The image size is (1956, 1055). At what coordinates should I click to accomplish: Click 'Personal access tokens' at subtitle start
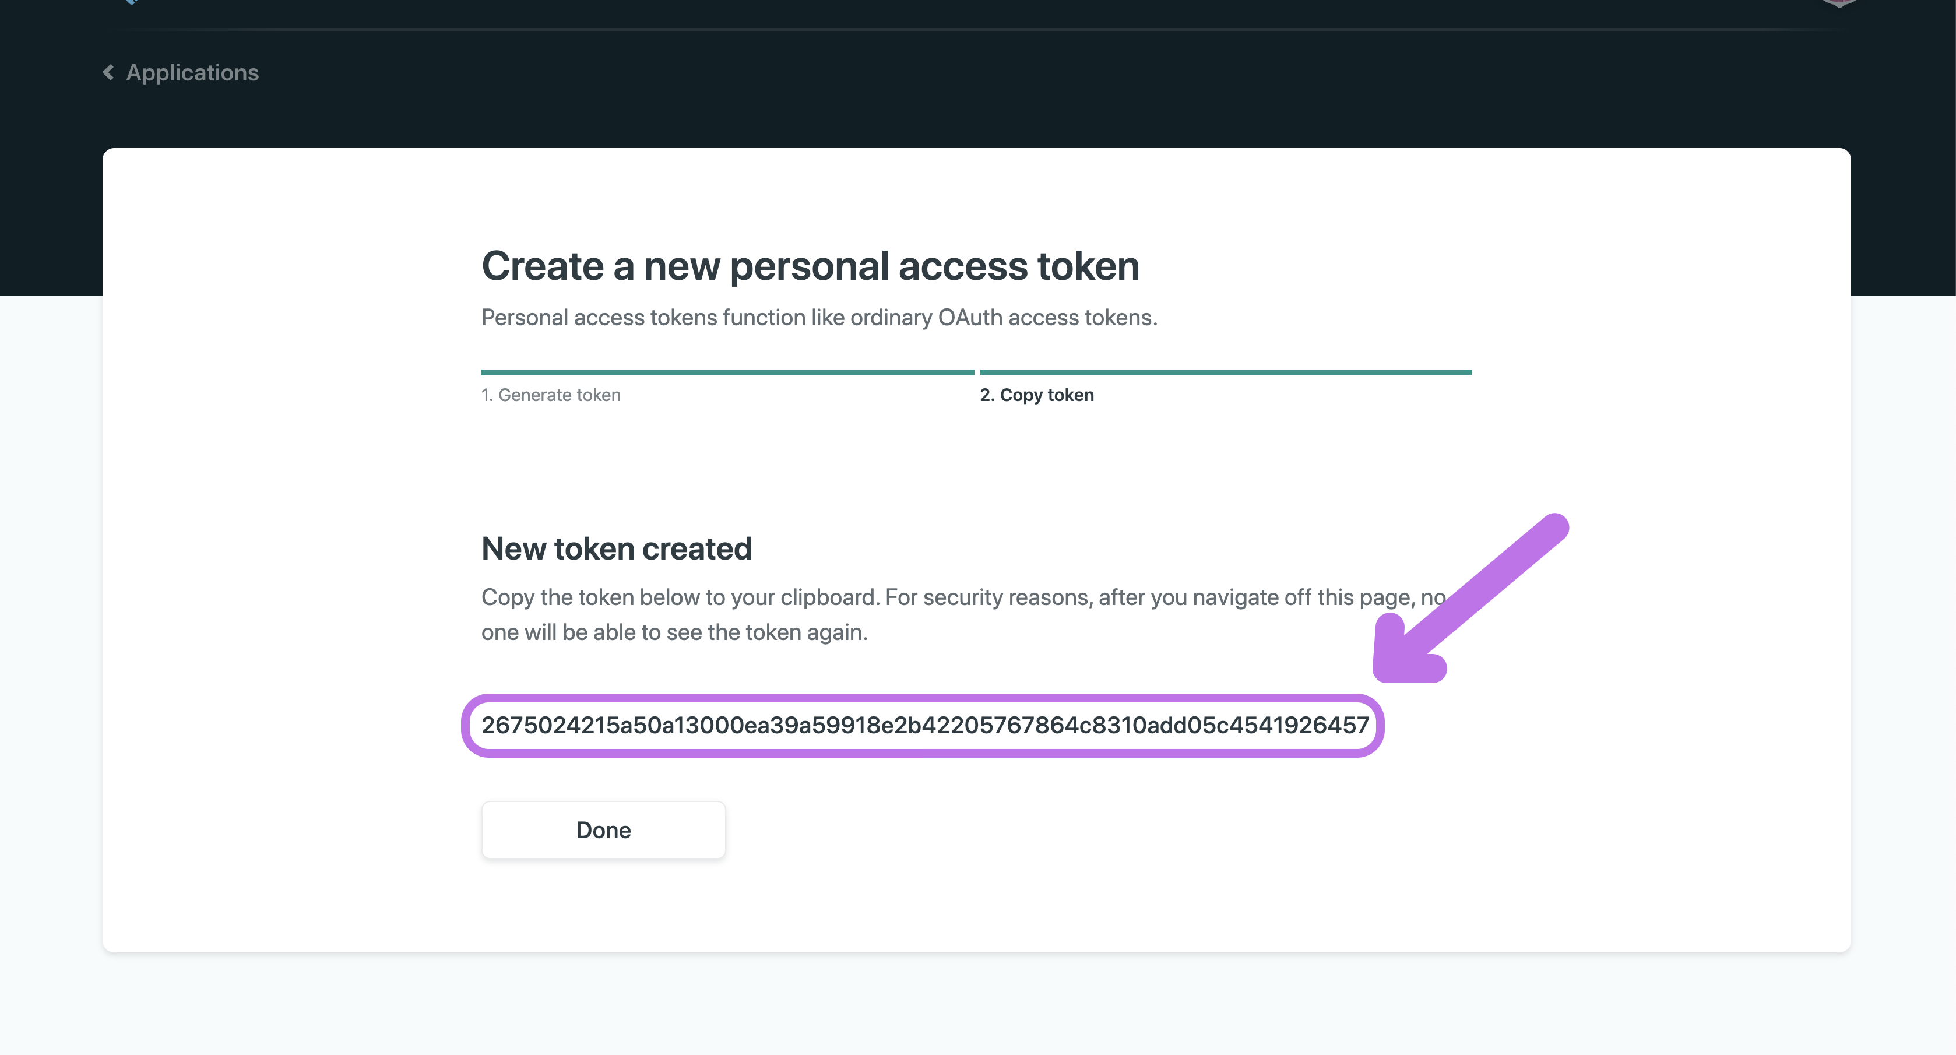tap(599, 318)
